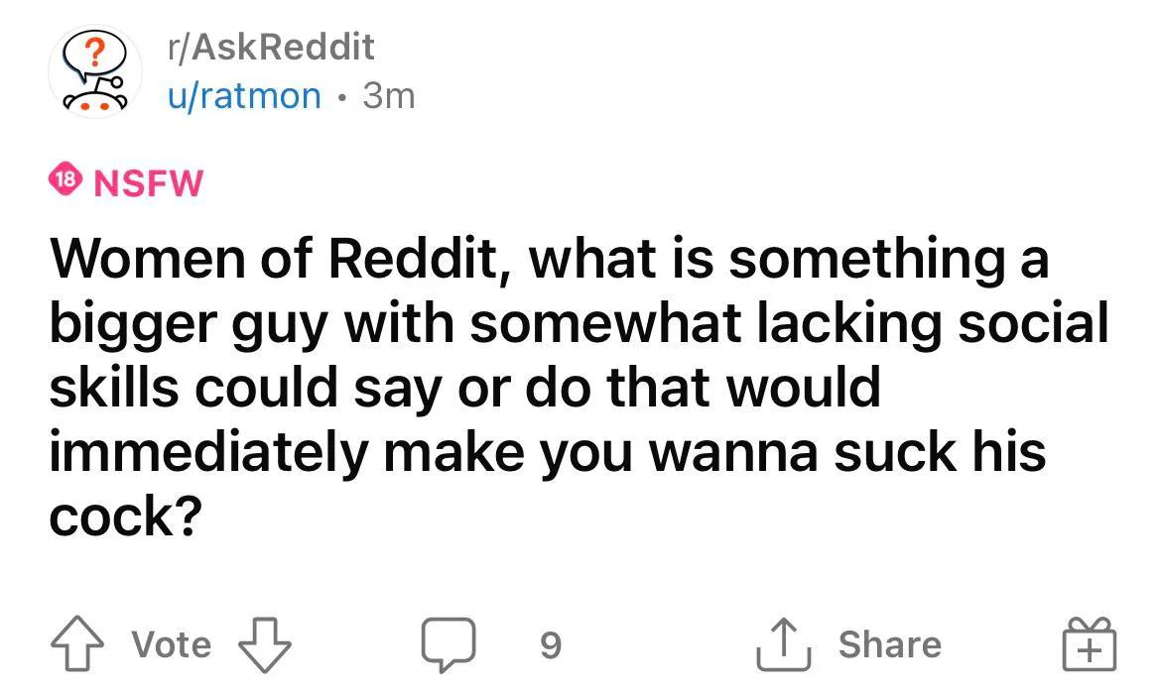The height and width of the screenshot is (691, 1161).
Task: View the 9 comments count
Action: [550, 646]
